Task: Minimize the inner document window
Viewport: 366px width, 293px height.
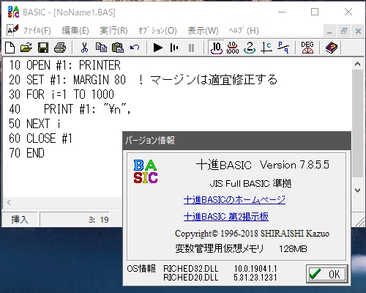Action: pos(329,31)
